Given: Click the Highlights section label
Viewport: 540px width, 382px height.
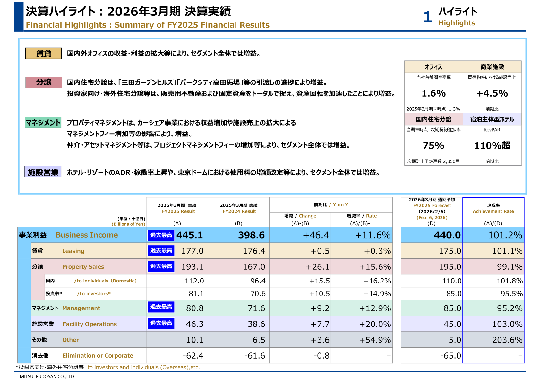Looking at the screenshot, I should (457, 23).
